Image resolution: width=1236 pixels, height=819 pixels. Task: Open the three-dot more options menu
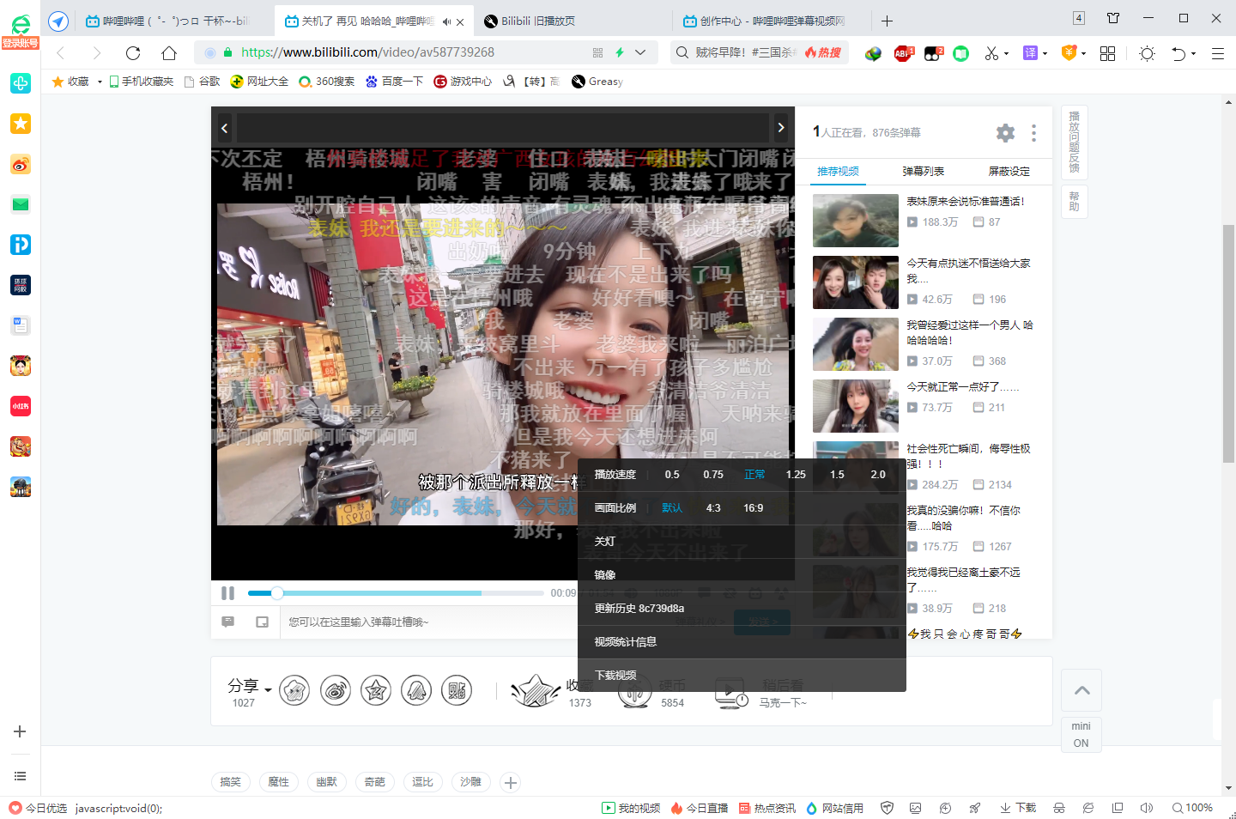1033,133
